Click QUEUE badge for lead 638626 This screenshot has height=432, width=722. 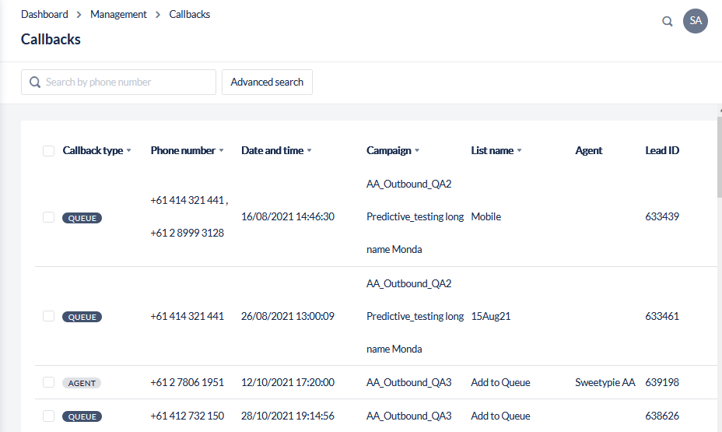[x=82, y=416]
